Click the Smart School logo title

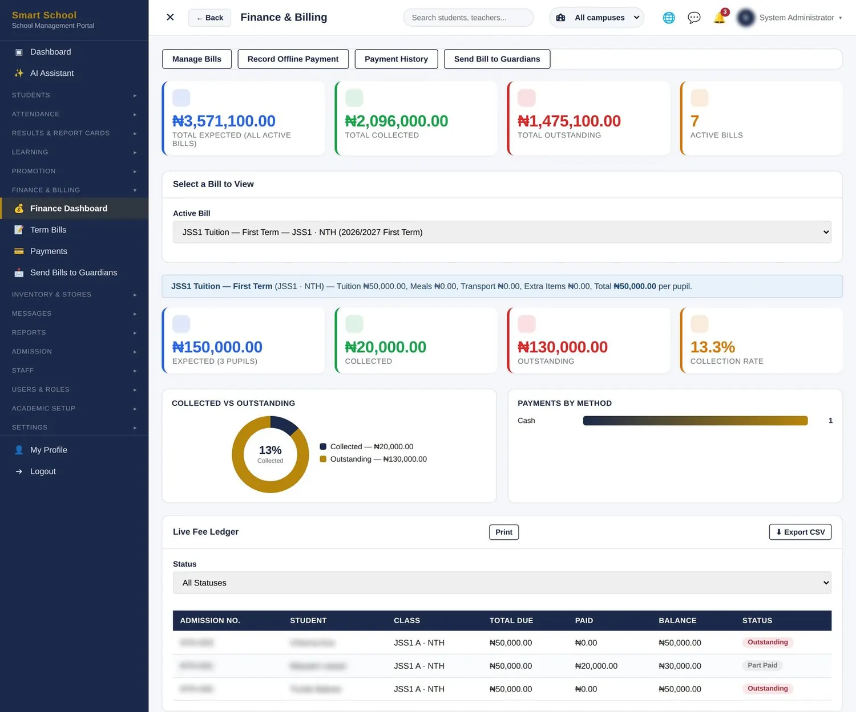(x=44, y=15)
